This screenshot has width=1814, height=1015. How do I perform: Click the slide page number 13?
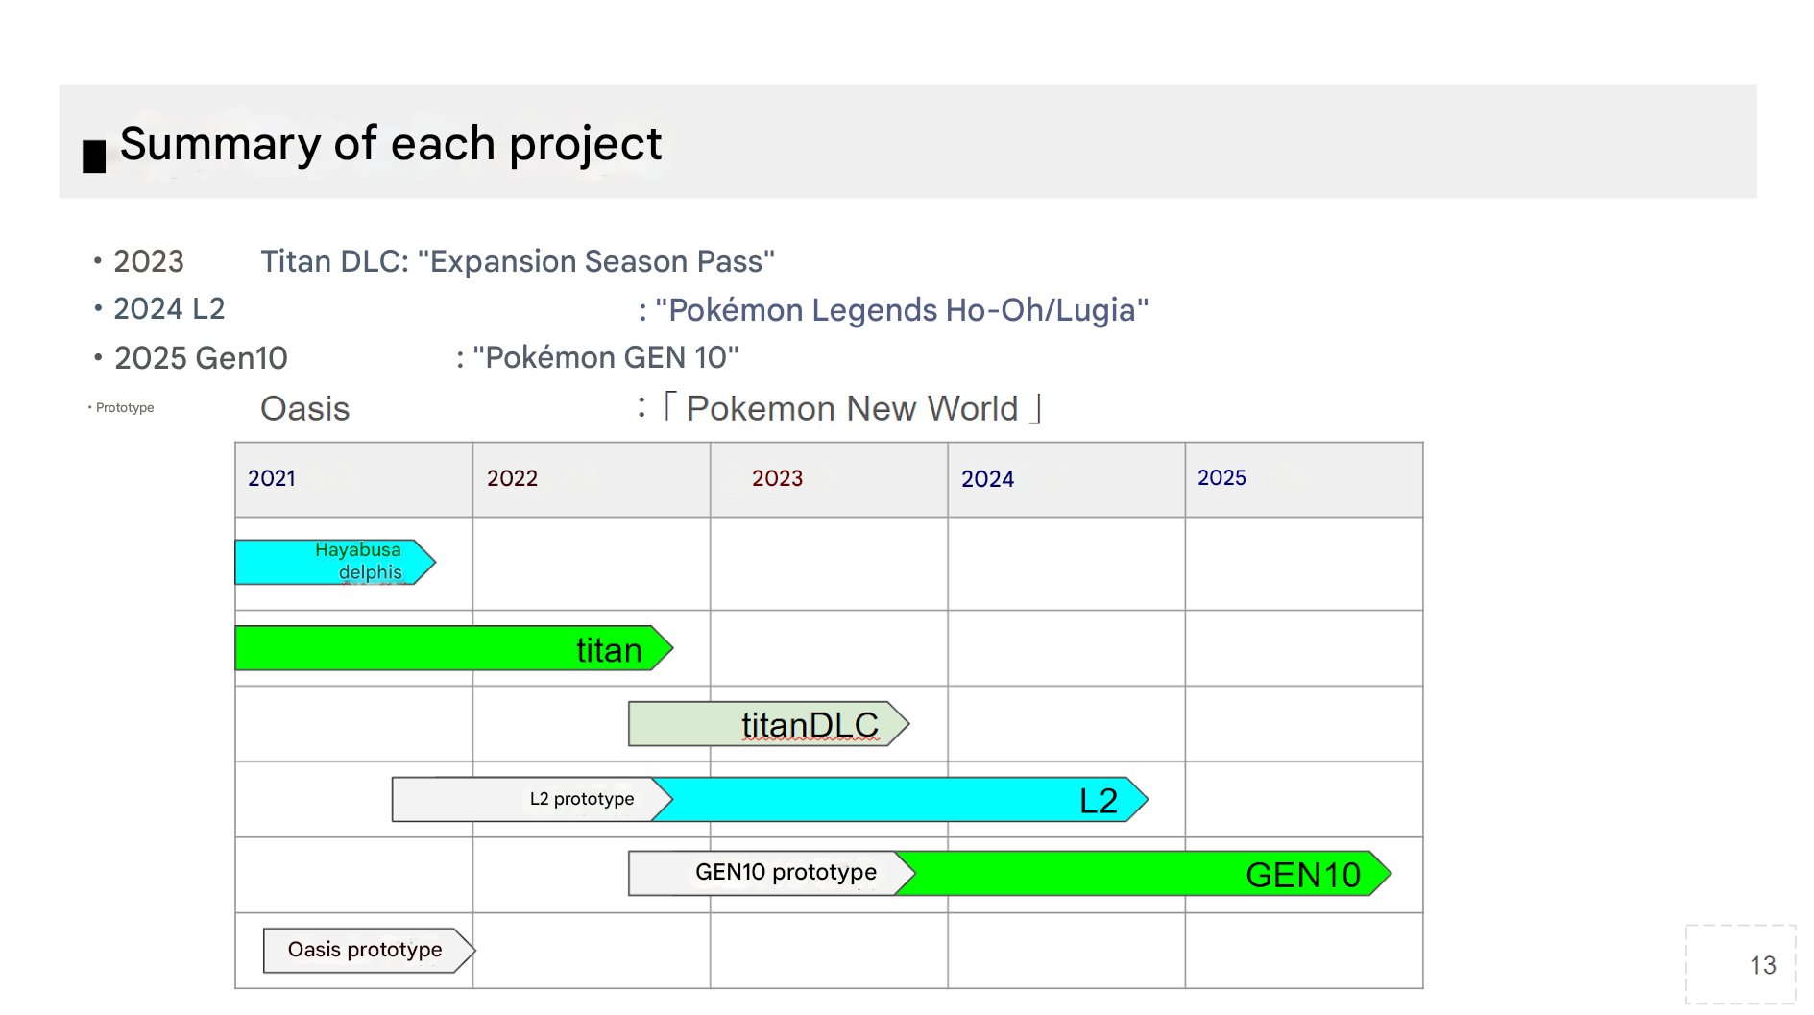point(1762,965)
